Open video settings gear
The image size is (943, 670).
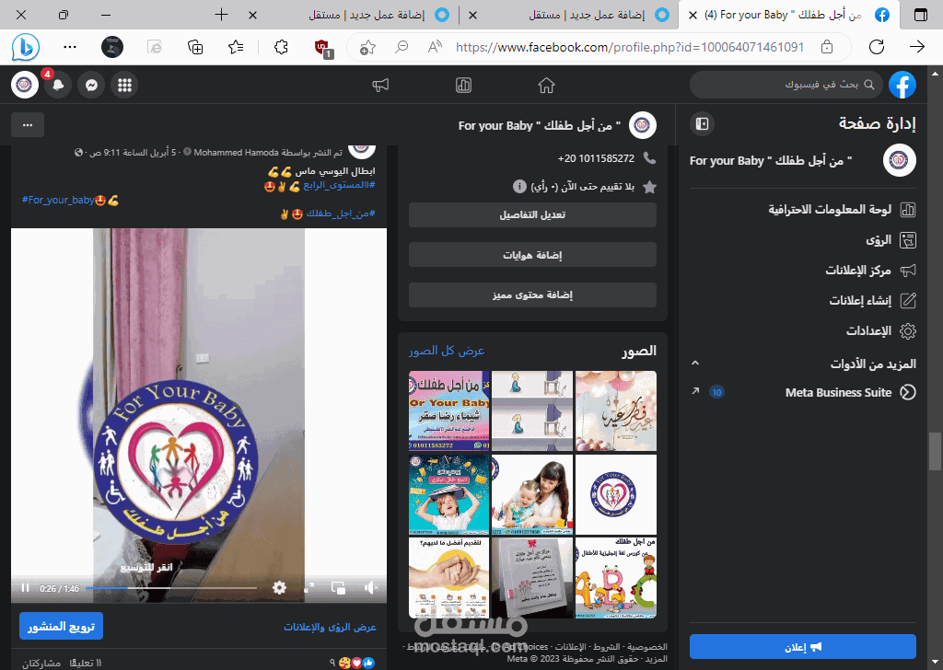pos(279,588)
